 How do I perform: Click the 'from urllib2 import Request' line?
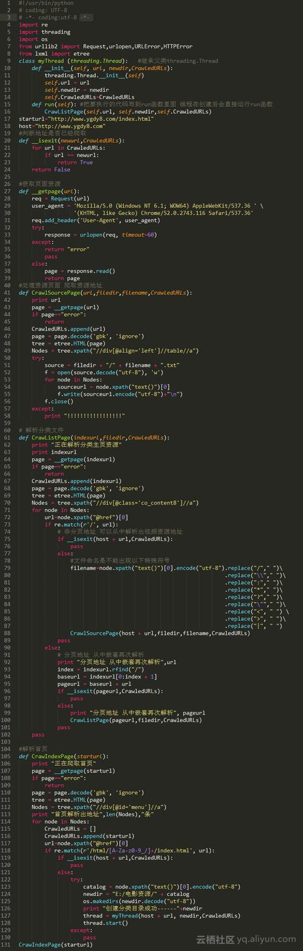click(106, 46)
